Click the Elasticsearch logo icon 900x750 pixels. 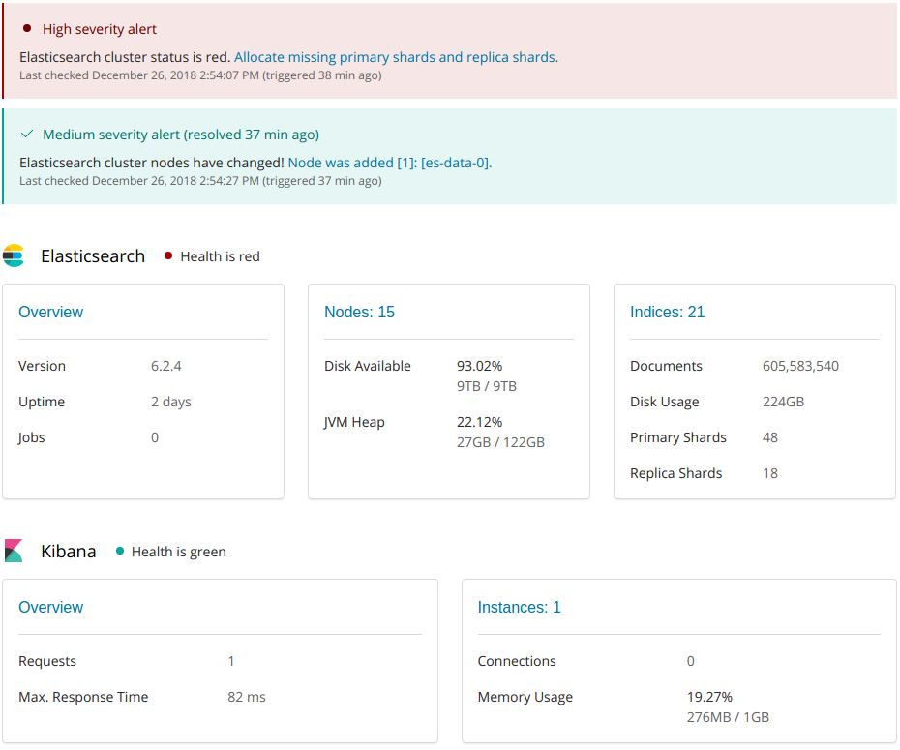pyautogui.click(x=14, y=255)
